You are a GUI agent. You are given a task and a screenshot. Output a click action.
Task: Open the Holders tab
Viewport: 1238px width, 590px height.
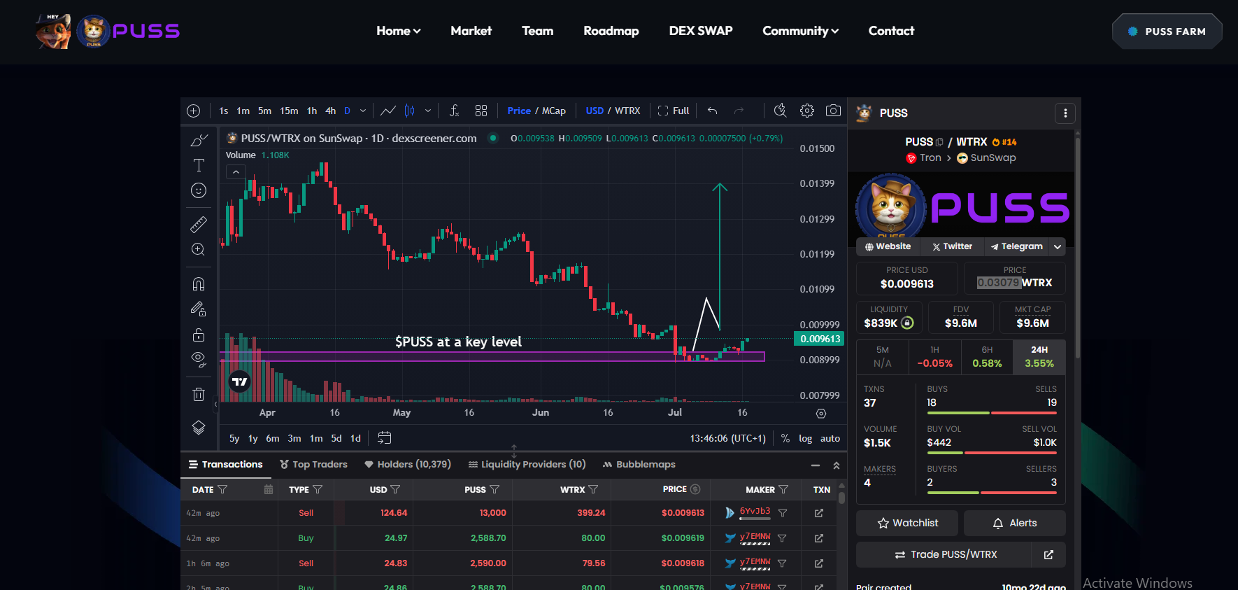[408, 464]
